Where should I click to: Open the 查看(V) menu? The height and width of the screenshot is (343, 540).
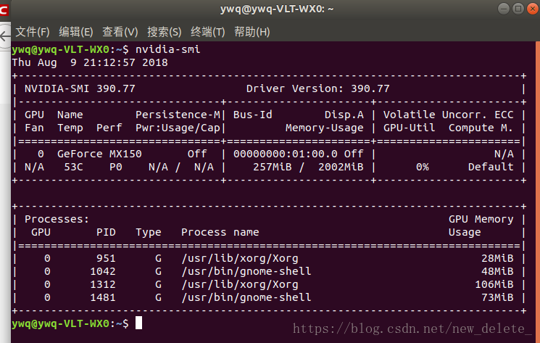tap(120, 32)
